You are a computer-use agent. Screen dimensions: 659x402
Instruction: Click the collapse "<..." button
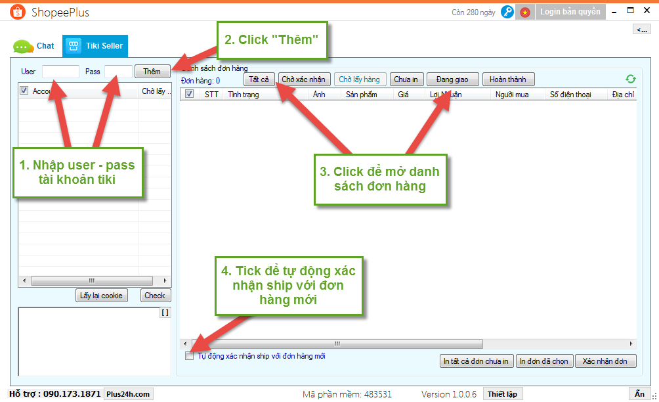point(642,30)
